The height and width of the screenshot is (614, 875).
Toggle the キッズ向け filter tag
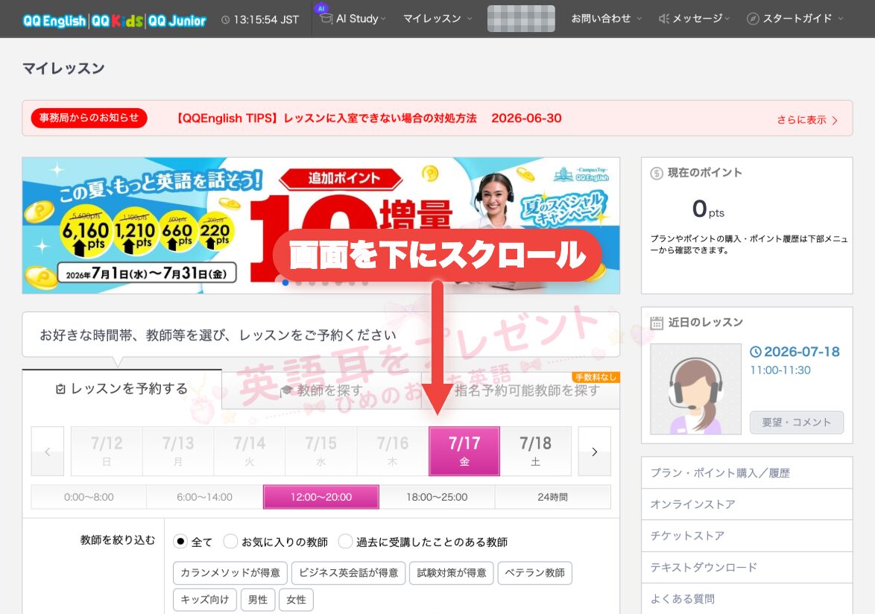click(x=205, y=600)
